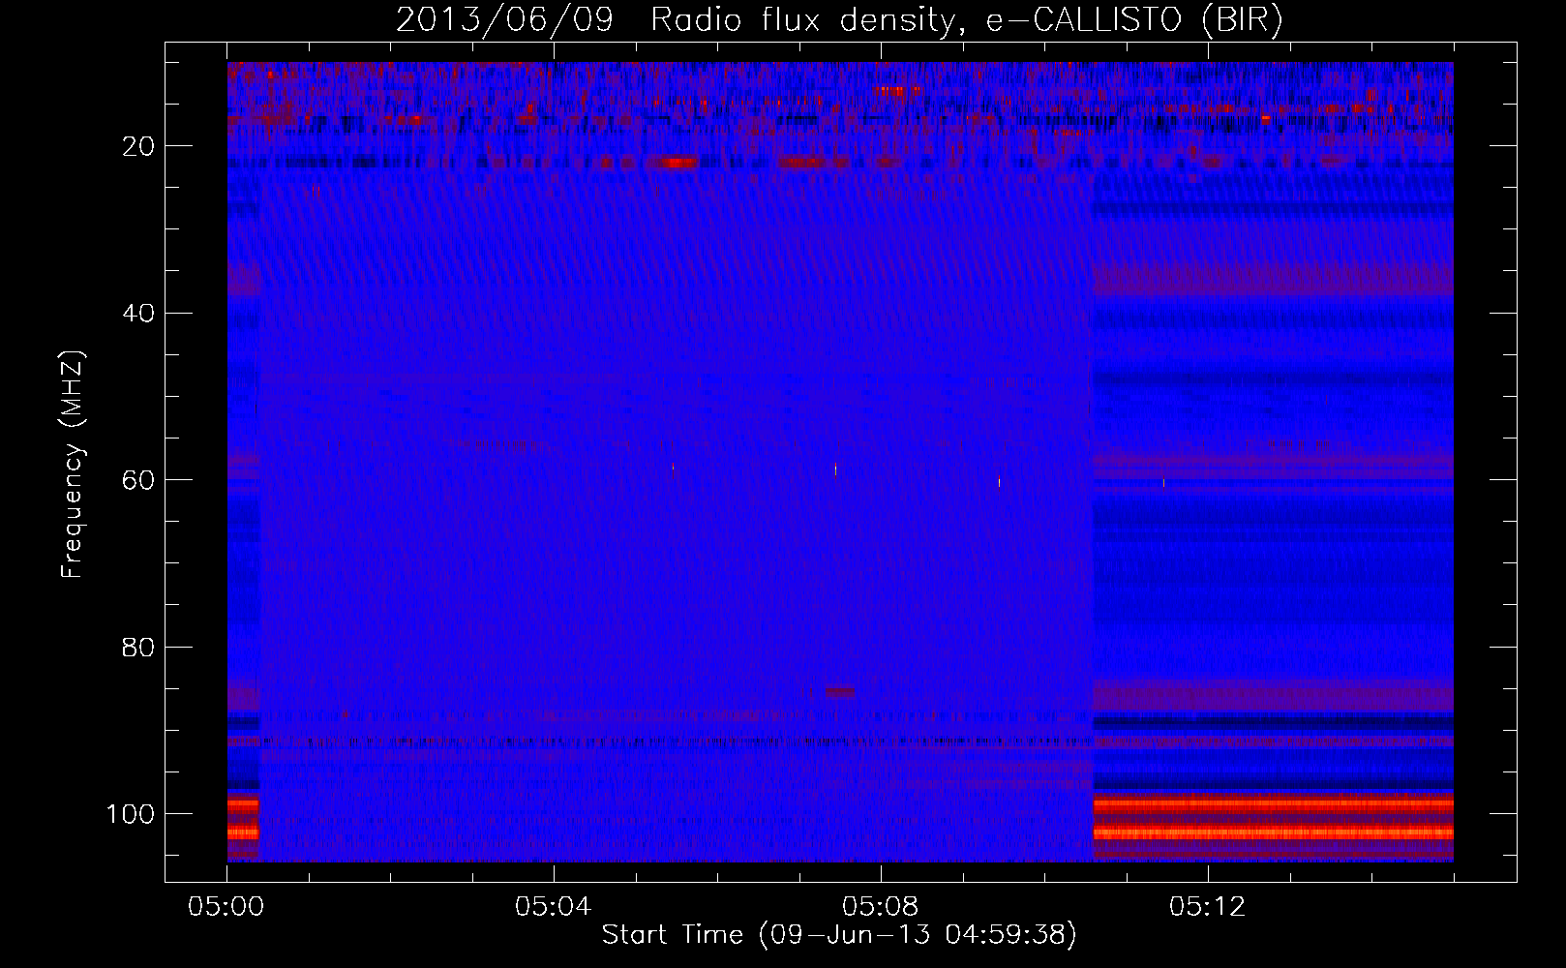Viewport: 1566px width, 968px height.
Task: Click the small red patch near 85 MHz
Action: [x=841, y=691]
